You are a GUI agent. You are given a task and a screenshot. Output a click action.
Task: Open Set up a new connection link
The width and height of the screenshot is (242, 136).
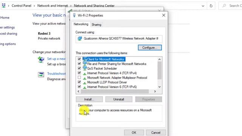tap(56, 59)
